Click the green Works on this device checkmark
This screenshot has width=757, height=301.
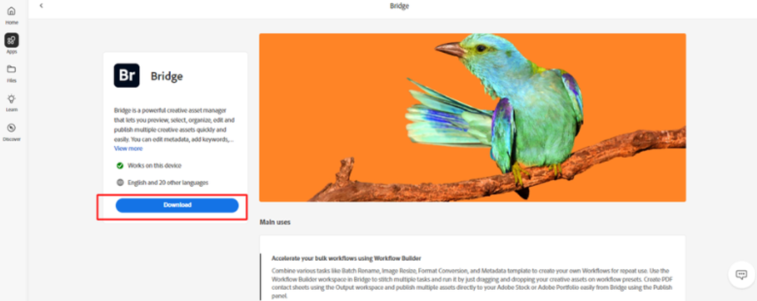(120, 166)
